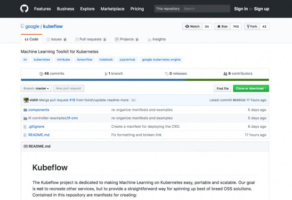Click the Find file button
Image resolution: width=292 pixels, height=200 pixels.
click(223, 88)
